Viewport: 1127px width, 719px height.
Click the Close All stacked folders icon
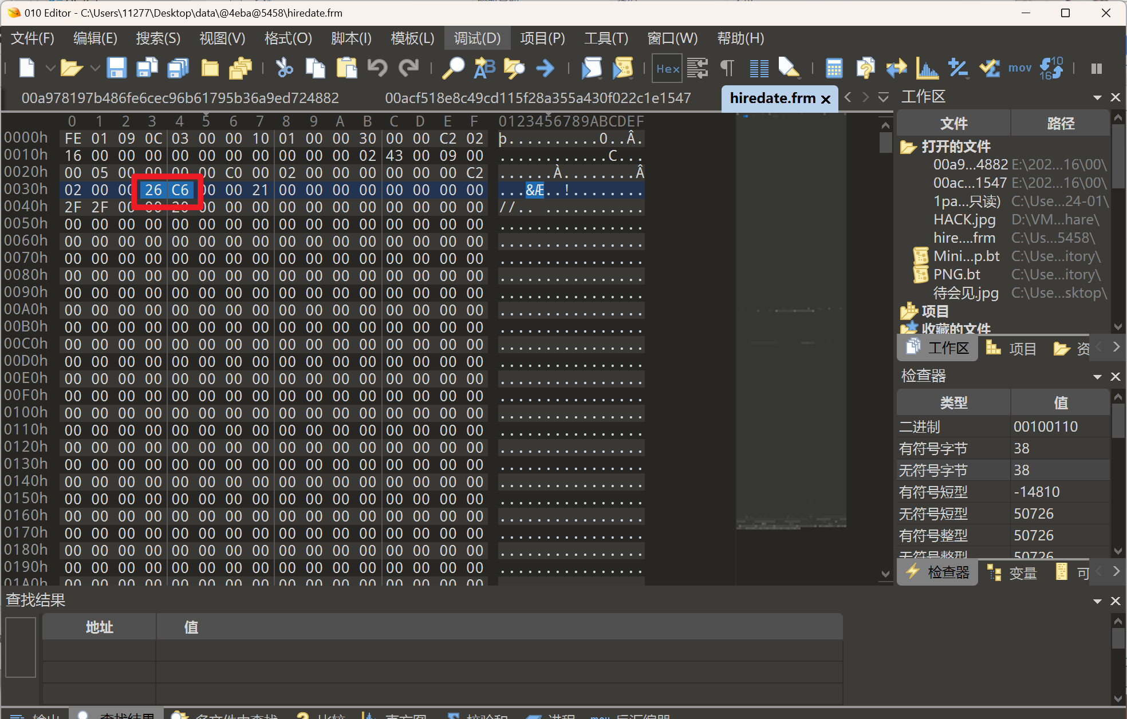241,69
